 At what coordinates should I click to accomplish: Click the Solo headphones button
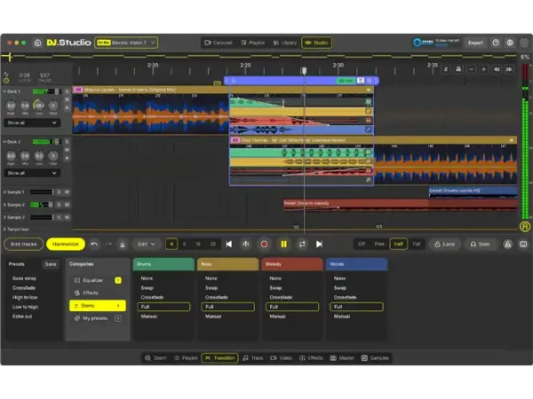[481, 244]
